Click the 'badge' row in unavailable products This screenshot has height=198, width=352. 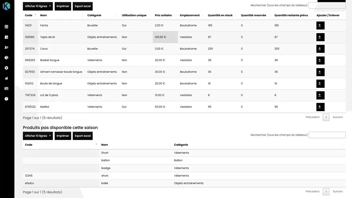(x=184, y=168)
